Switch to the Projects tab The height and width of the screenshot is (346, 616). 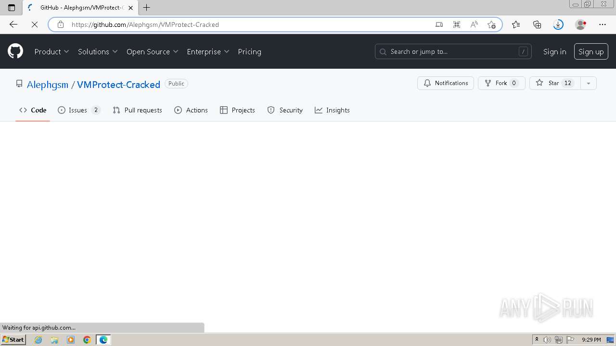[237, 110]
